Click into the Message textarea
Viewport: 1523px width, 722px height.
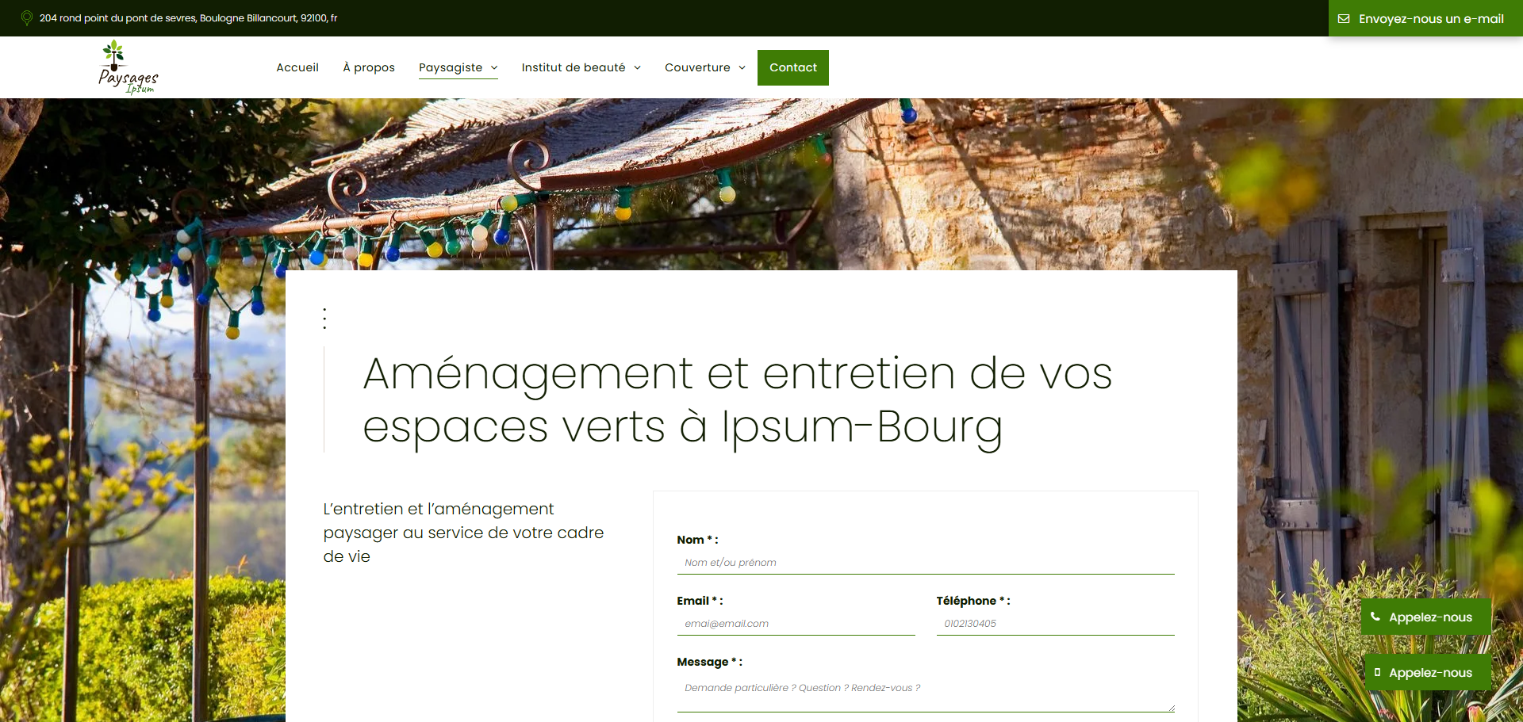click(926, 693)
